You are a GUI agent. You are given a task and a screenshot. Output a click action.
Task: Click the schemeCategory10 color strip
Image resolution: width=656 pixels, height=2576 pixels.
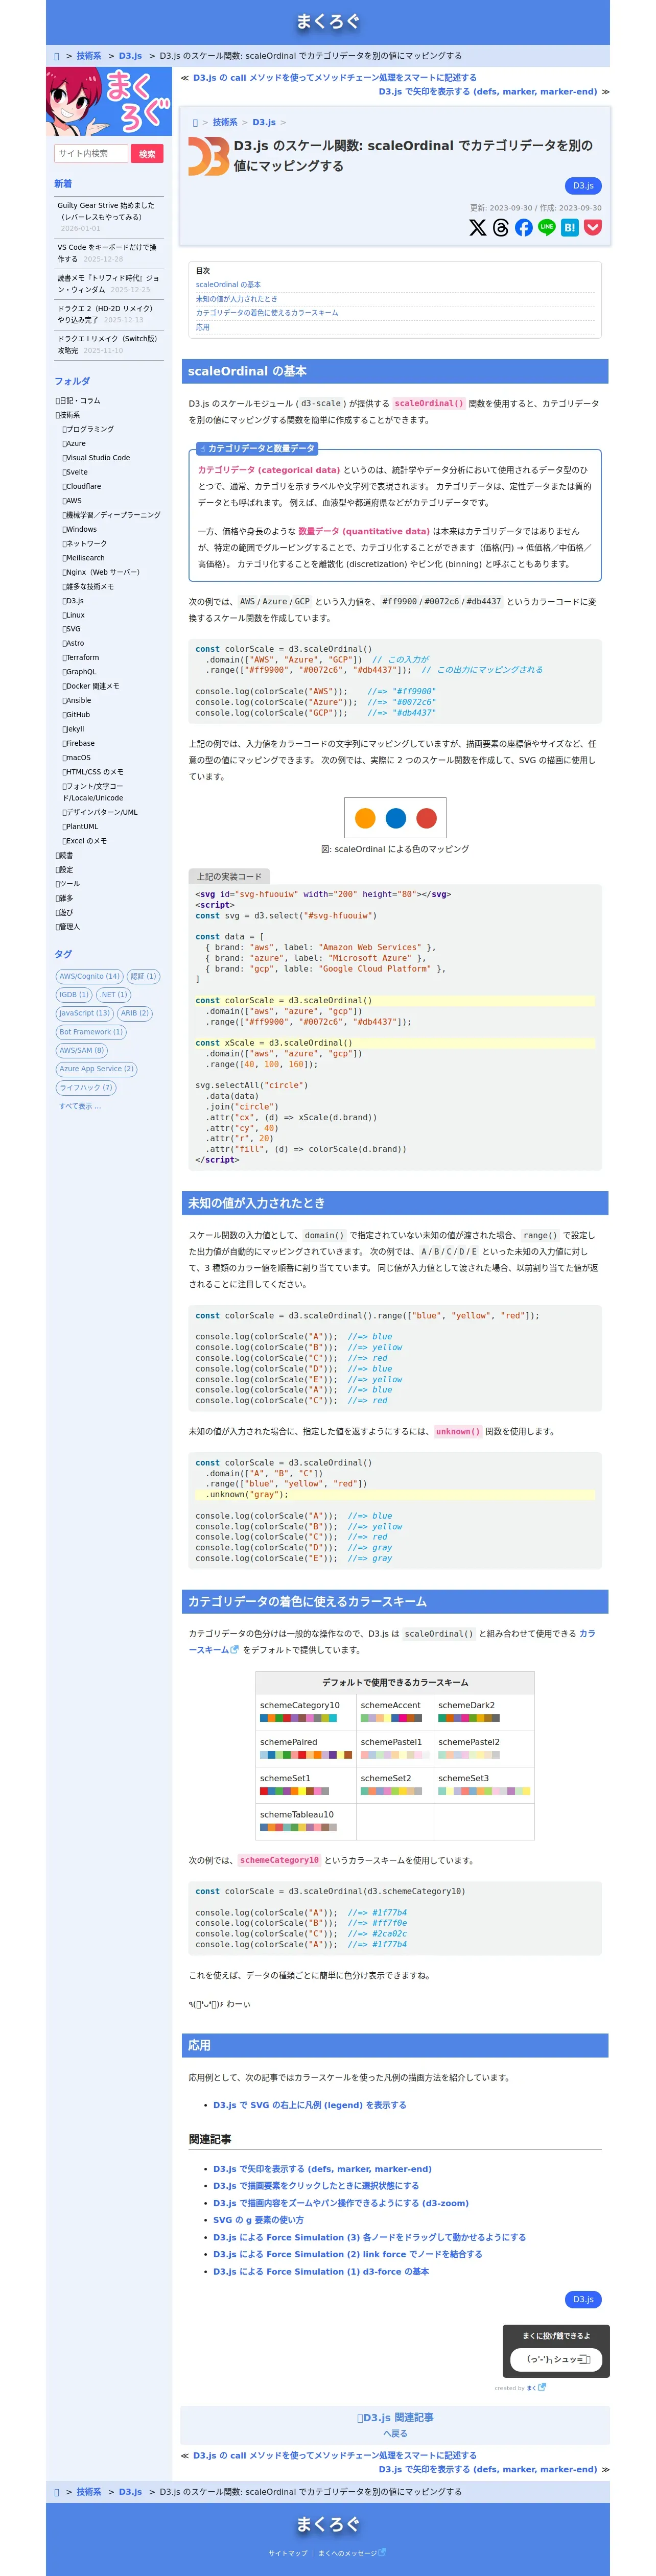coord(298,1718)
